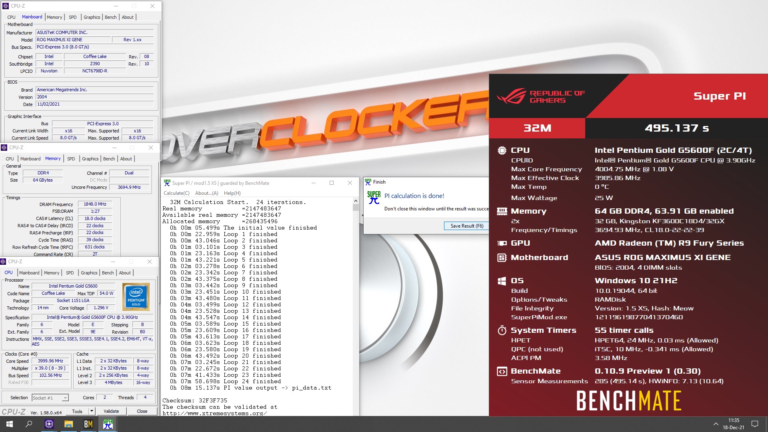Click the Super PI output scrollbar thumb

click(x=356, y=208)
